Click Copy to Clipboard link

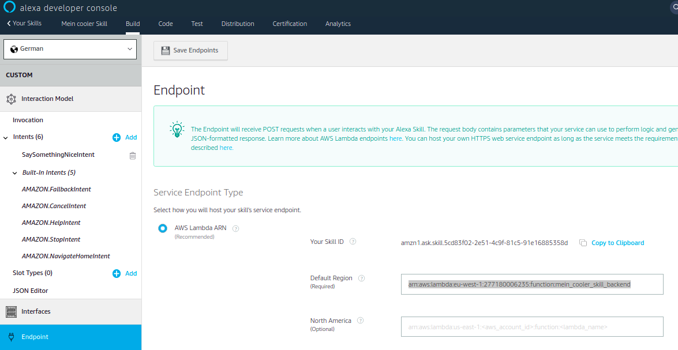pyautogui.click(x=618, y=243)
